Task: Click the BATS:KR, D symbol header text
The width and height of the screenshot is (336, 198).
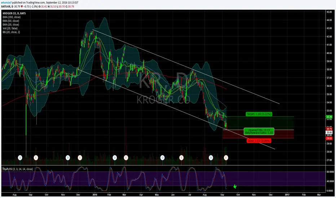Action: (7, 6)
